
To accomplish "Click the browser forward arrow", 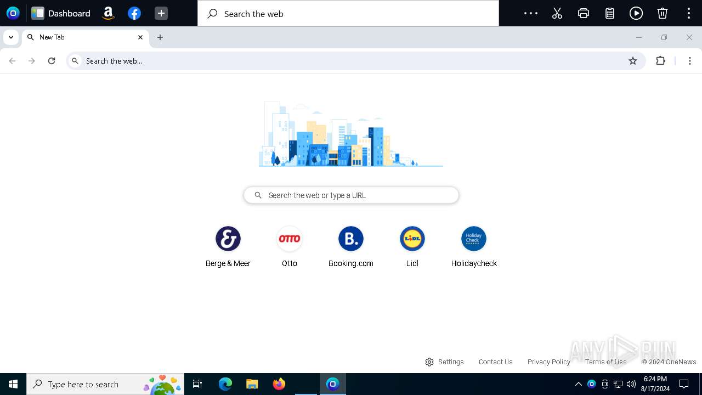I will [32, 61].
